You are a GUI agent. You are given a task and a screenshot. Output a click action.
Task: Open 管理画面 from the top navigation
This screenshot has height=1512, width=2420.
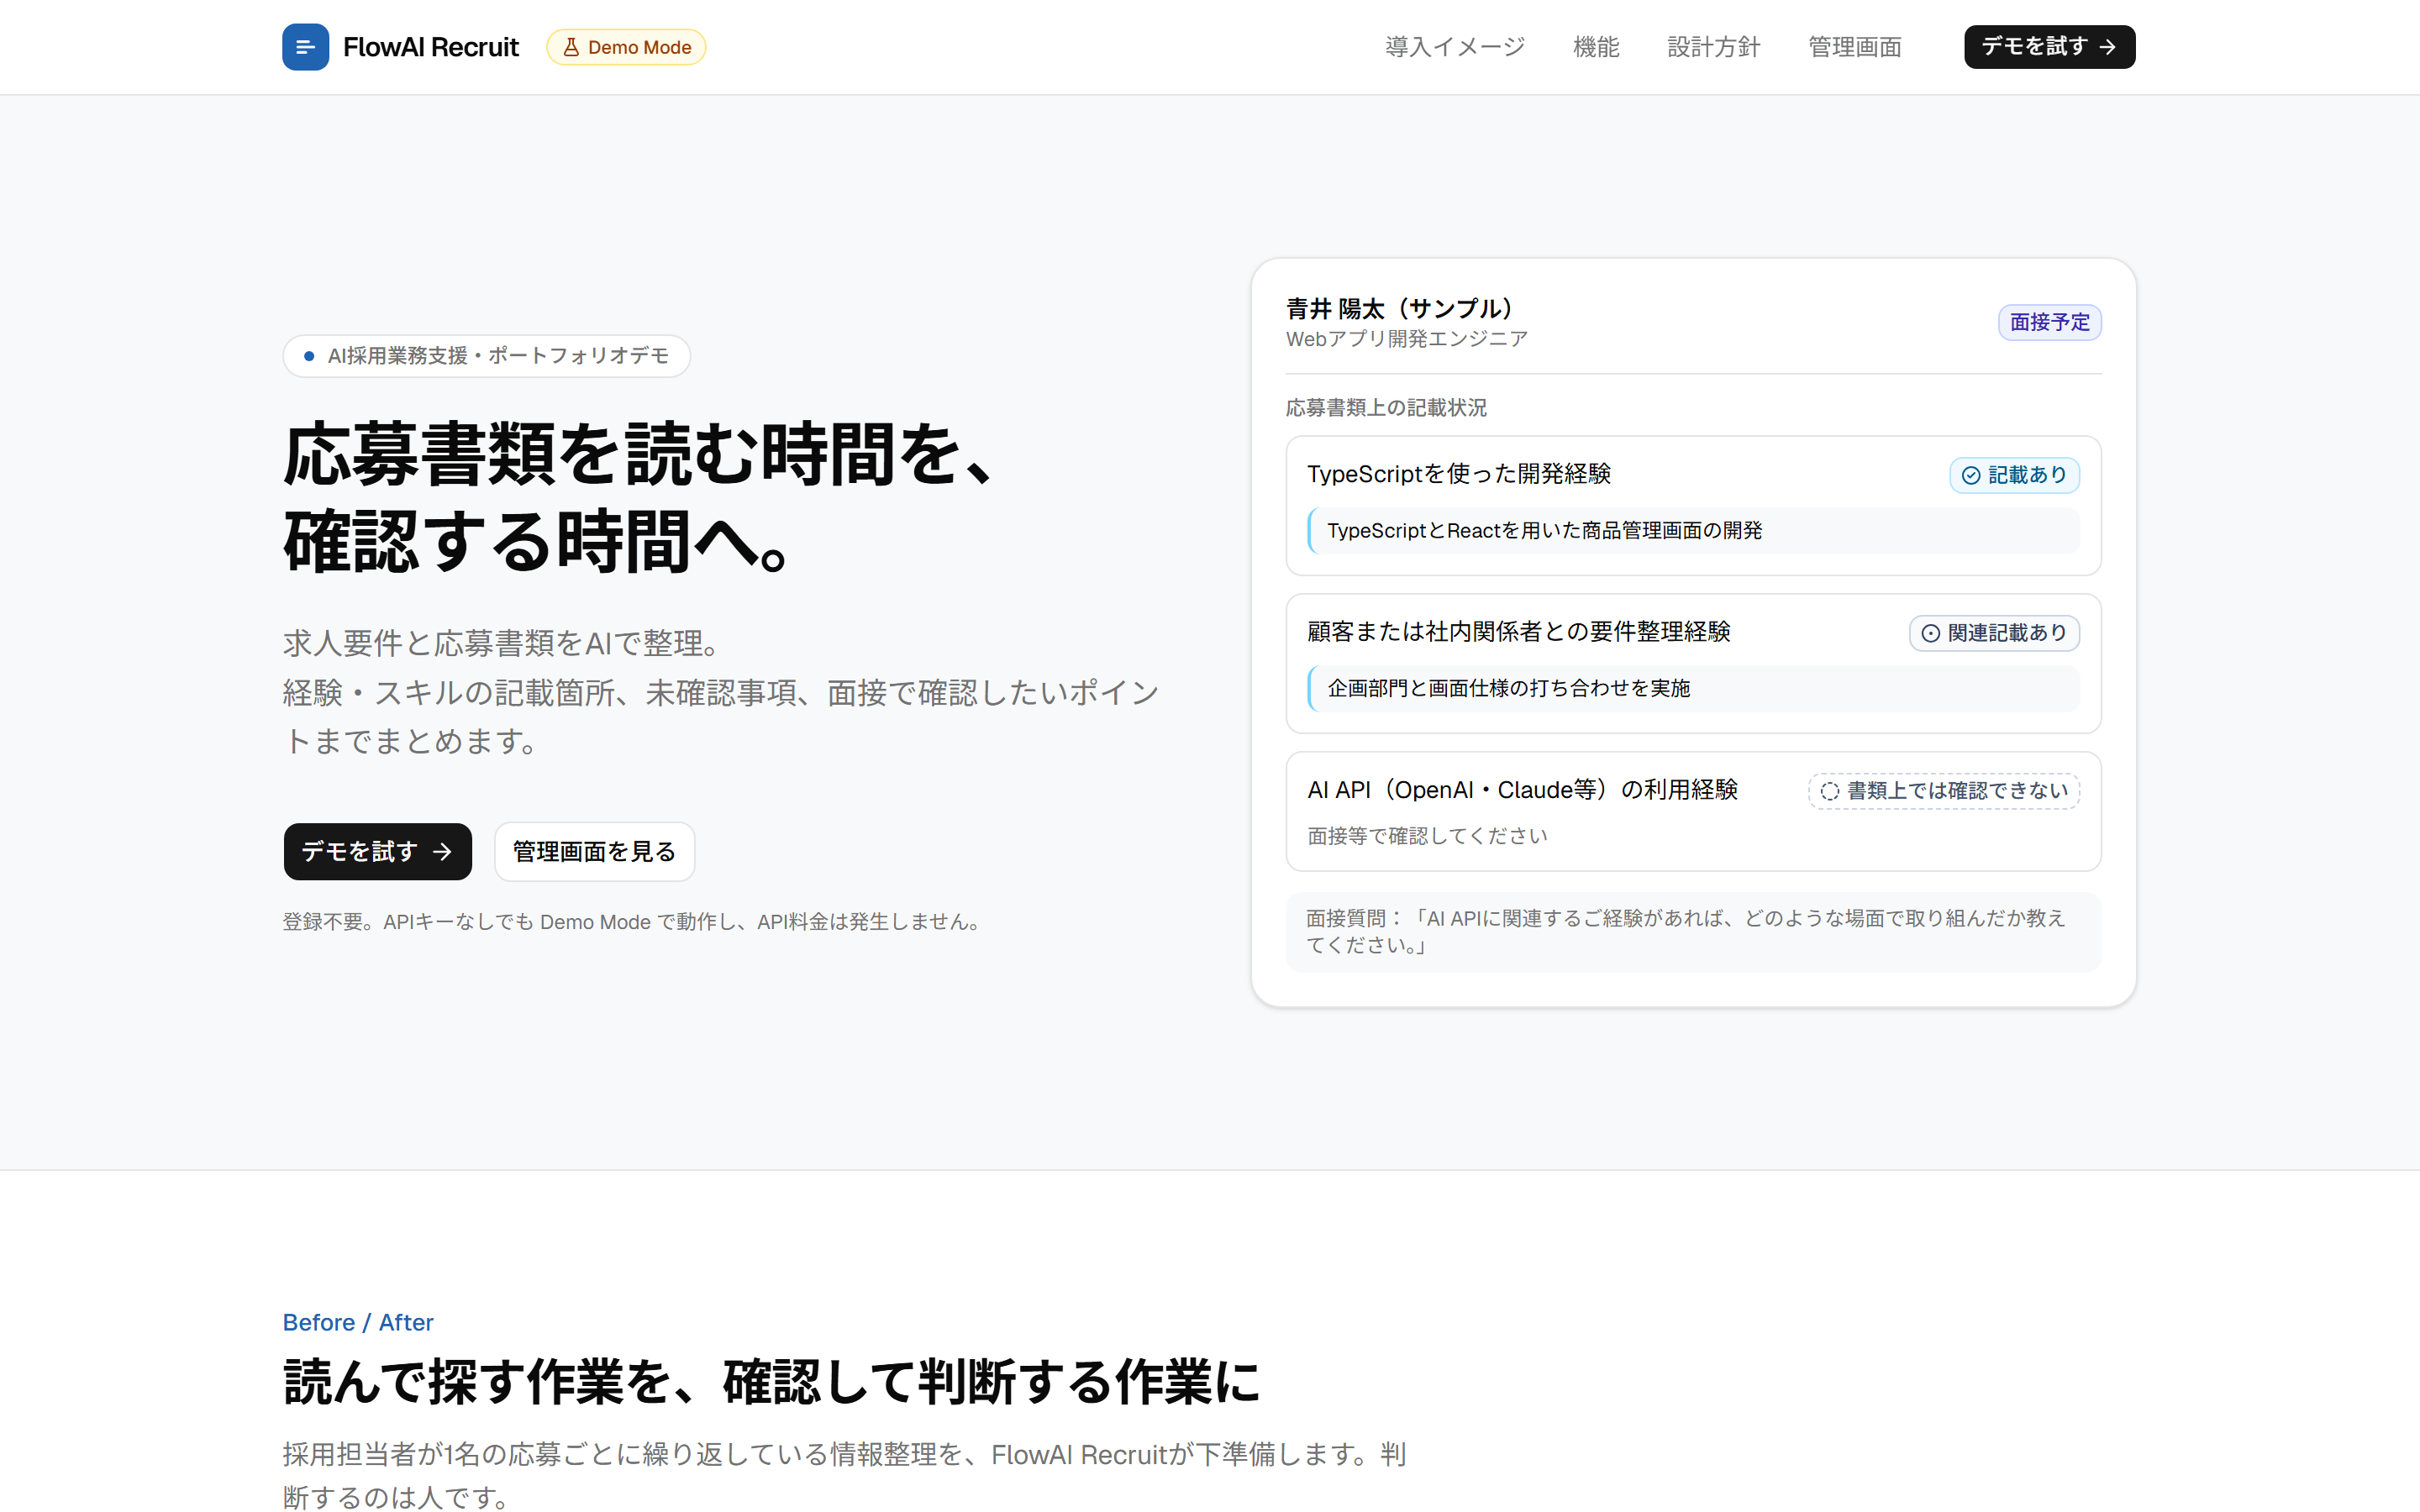tap(1855, 47)
